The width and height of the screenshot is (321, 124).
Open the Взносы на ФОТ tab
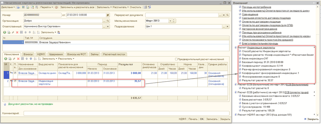77,54
